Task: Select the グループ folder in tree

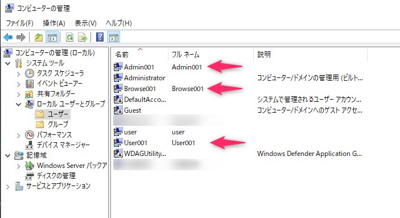Action: pos(58,124)
